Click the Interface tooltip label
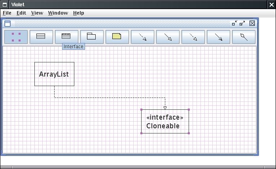Screen dimensions: 276x169 pyautogui.click(x=74, y=47)
